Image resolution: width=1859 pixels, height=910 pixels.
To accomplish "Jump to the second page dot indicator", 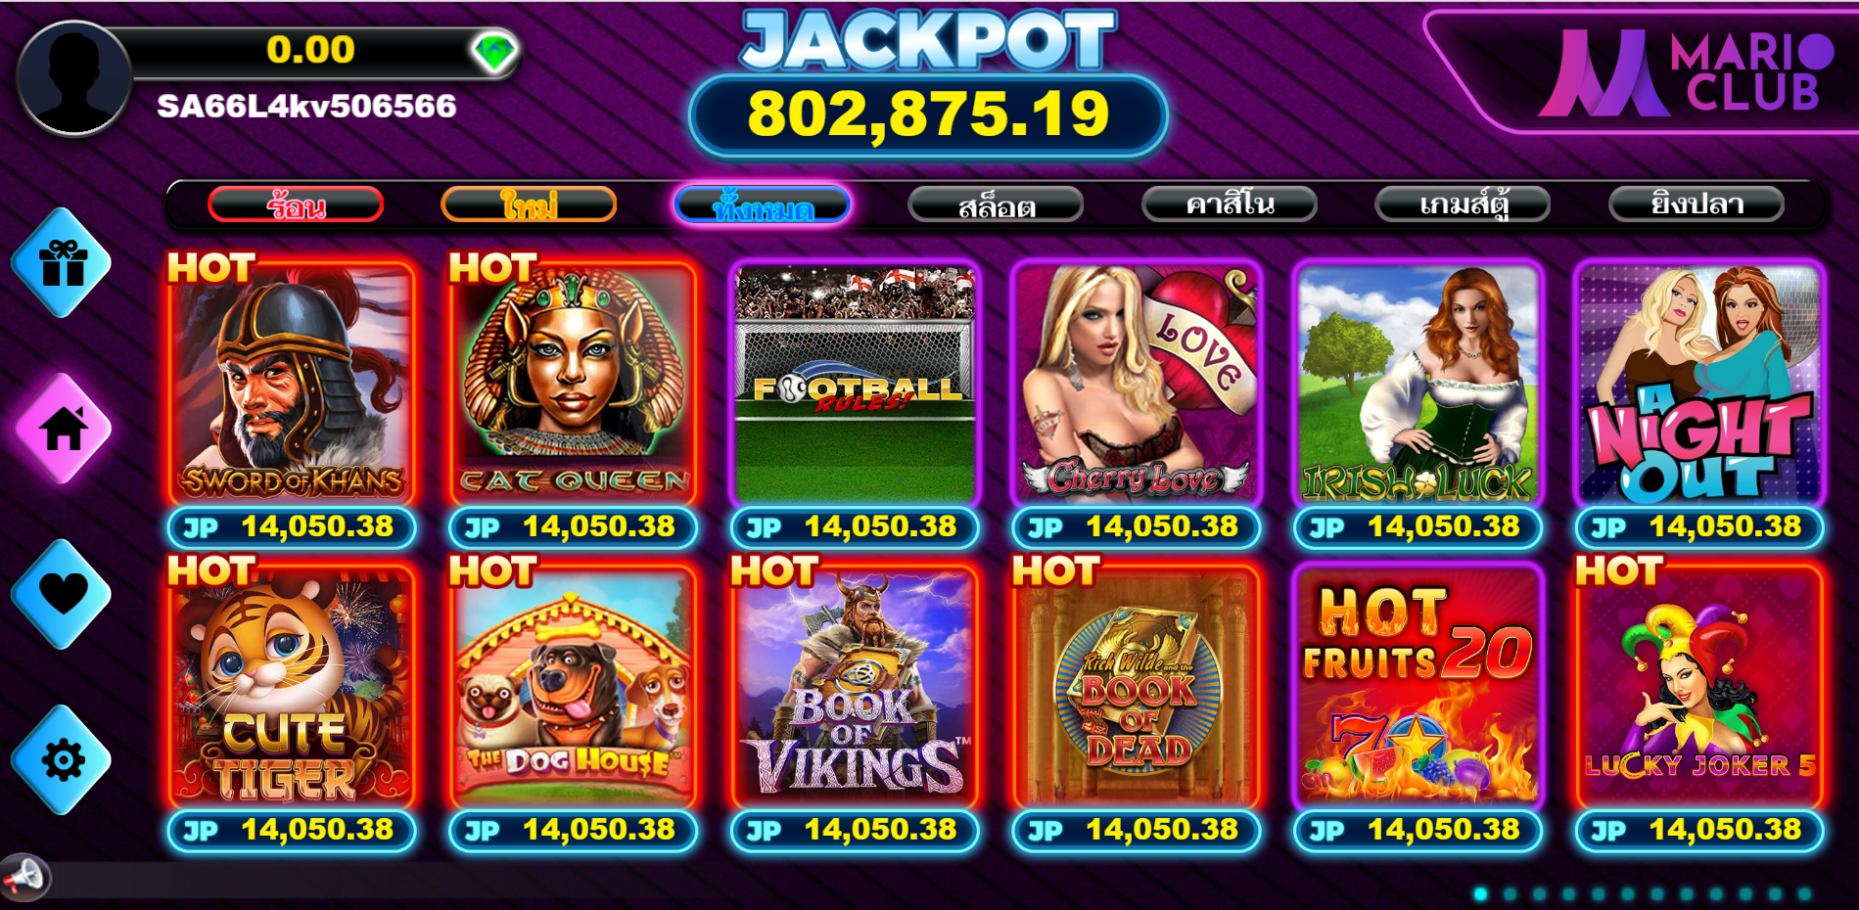I will (x=1510, y=893).
